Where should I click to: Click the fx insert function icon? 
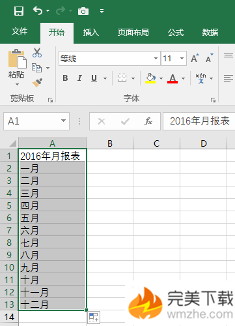point(148,121)
